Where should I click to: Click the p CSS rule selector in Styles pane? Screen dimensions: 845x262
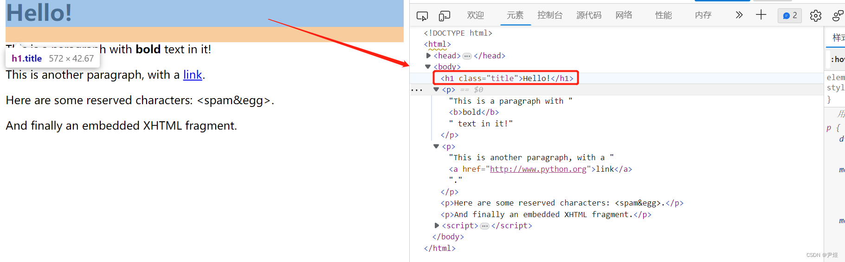829,128
